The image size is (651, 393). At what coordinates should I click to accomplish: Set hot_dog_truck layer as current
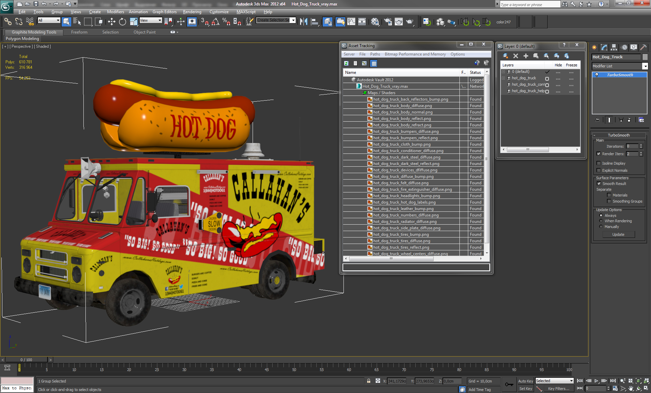(x=547, y=78)
